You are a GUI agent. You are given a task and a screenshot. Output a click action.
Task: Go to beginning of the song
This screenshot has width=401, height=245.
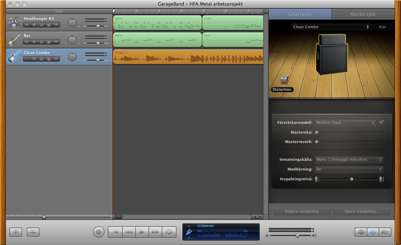115,232
